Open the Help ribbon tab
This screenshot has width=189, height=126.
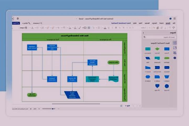click(x=135, y=23)
